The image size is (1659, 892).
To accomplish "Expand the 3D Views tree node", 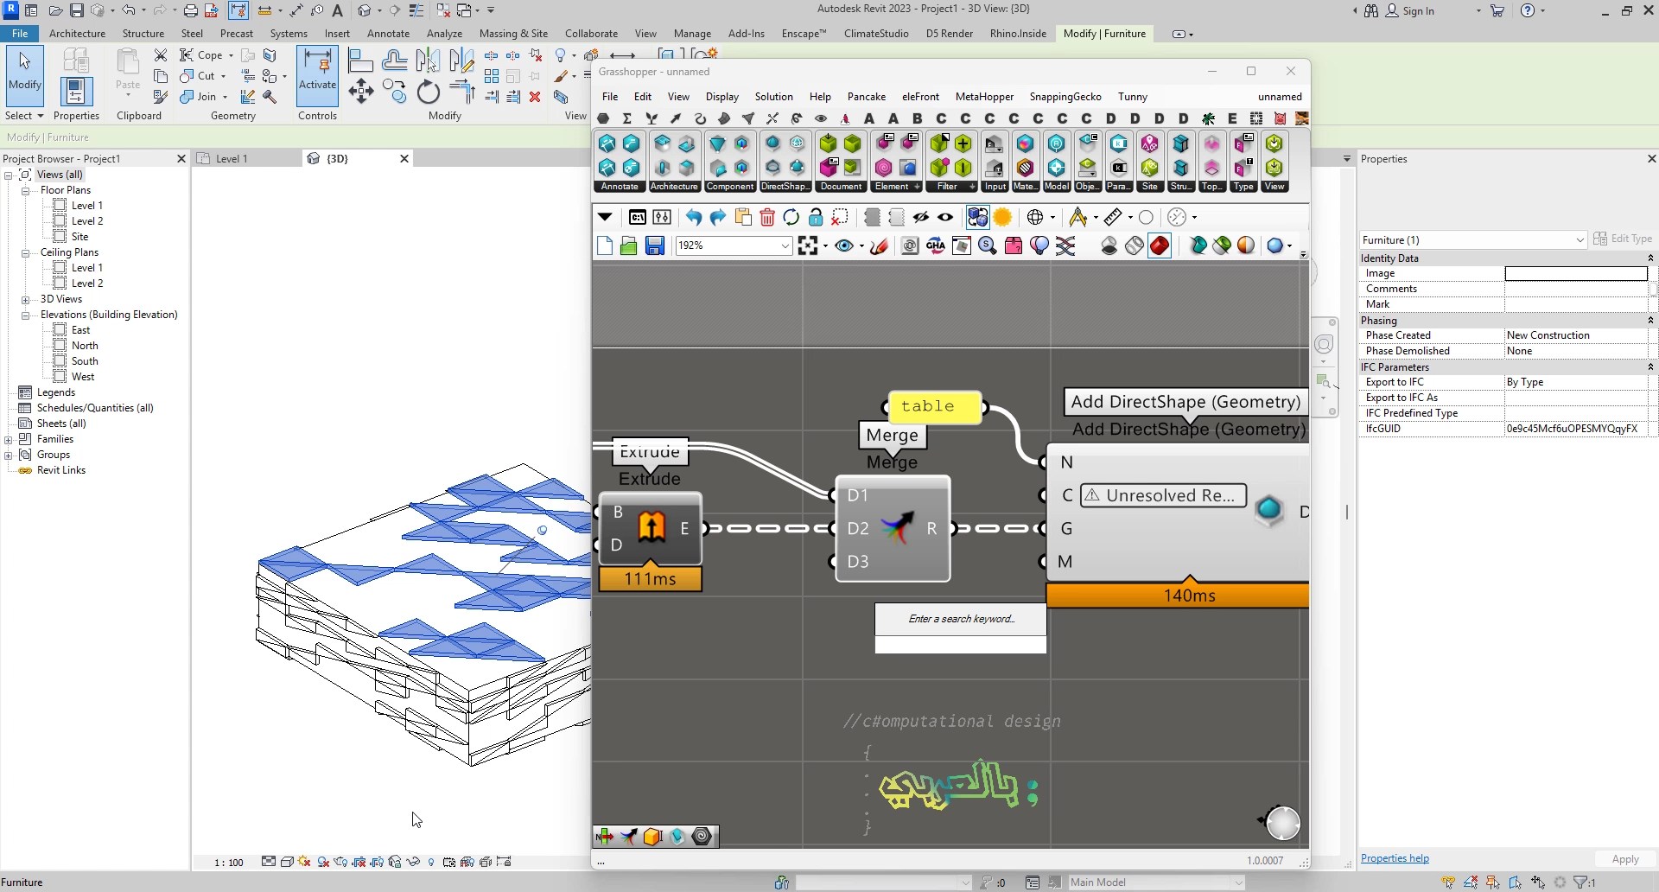I will [x=26, y=299].
